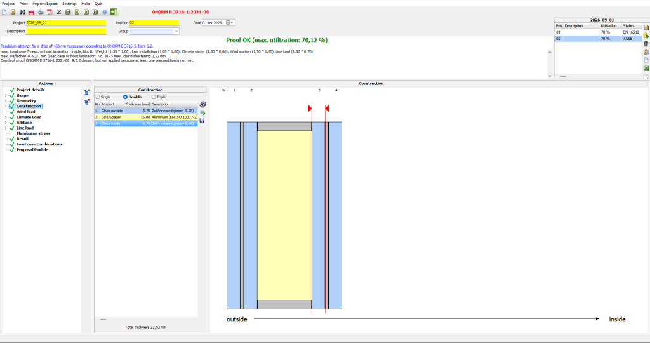Open the Import/Export menu
This screenshot has width=650, height=343.
(45, 4)
